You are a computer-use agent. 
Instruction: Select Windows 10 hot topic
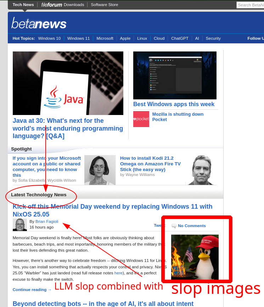point(49,38)
